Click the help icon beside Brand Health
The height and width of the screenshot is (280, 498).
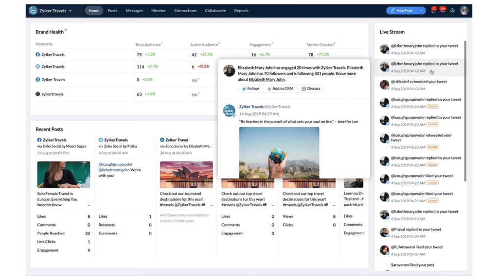pos(66,30)
